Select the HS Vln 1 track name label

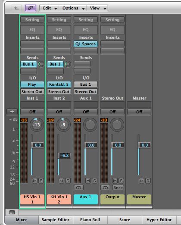coord(32,199)
